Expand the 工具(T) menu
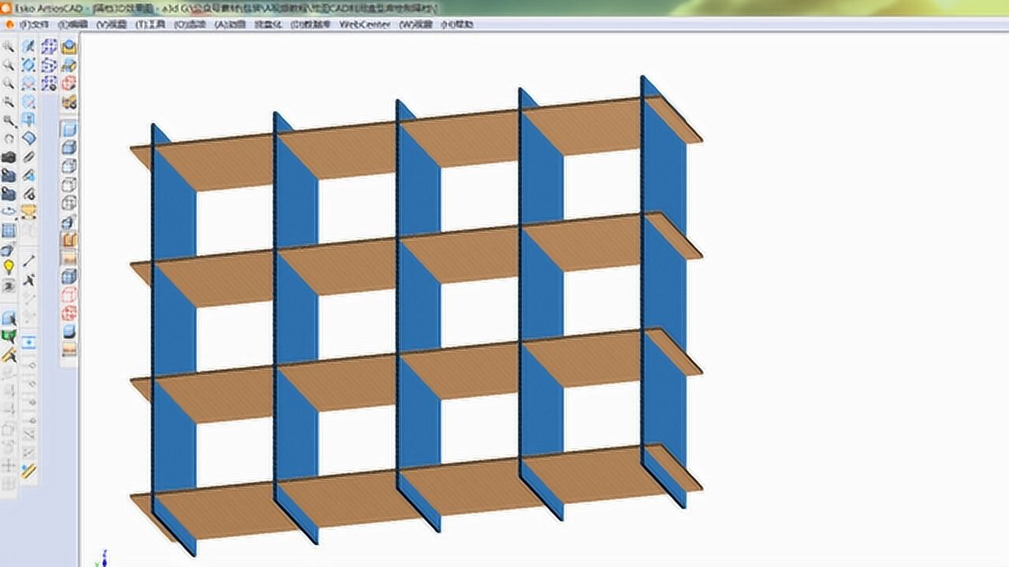The image size is (1009, 567). click(146, 24)
